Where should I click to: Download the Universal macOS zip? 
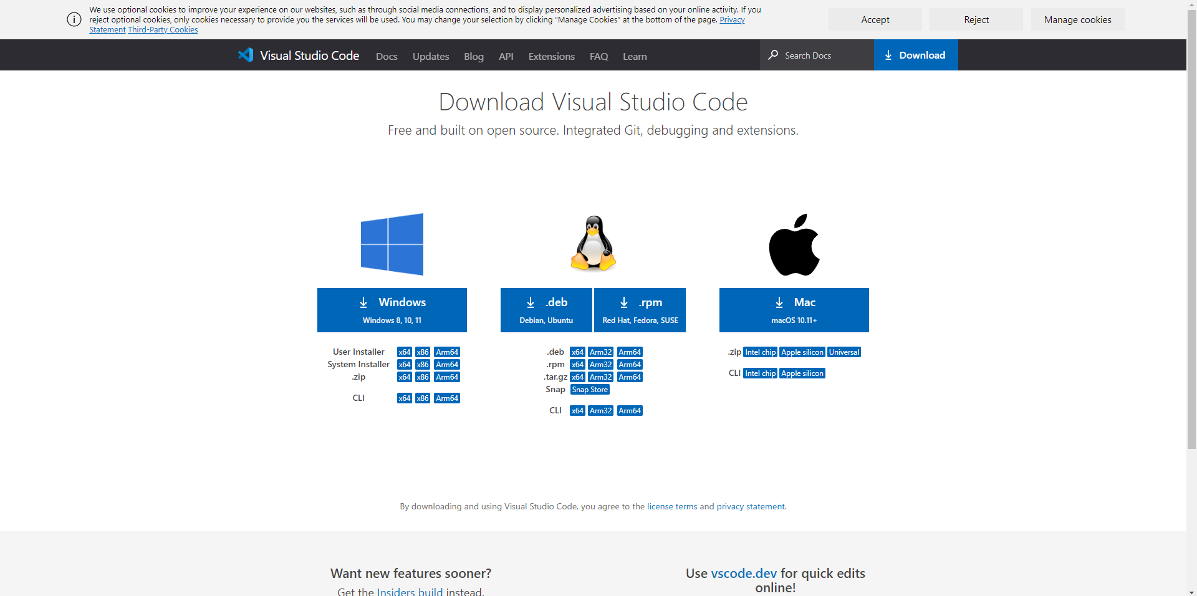click(x=844, y=352)
